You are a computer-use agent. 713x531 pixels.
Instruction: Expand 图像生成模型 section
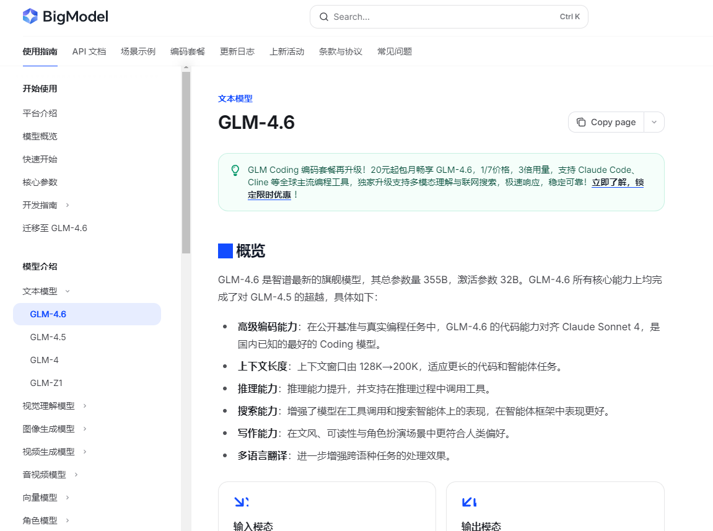tap(85, 429)
